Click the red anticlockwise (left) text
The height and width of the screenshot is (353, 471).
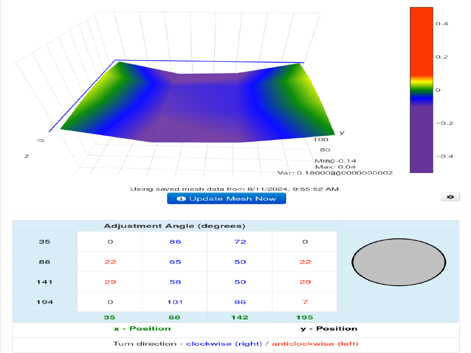314,344
